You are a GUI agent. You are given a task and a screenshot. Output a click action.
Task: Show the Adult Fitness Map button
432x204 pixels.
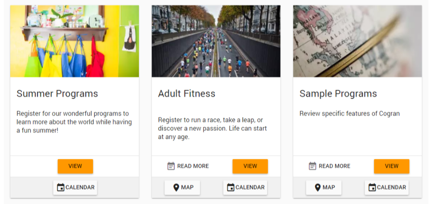(182, 187)
